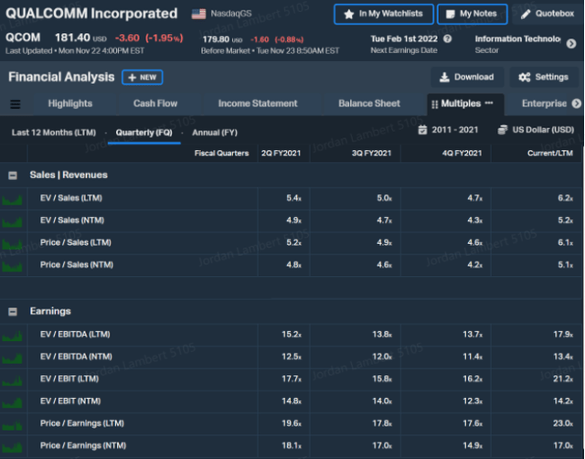Select the 12.3x EV / EBIT (NTM) 4Q FY2021 value
The height and width of the screenshot is (459, 585).
click(x=473, y=401)
